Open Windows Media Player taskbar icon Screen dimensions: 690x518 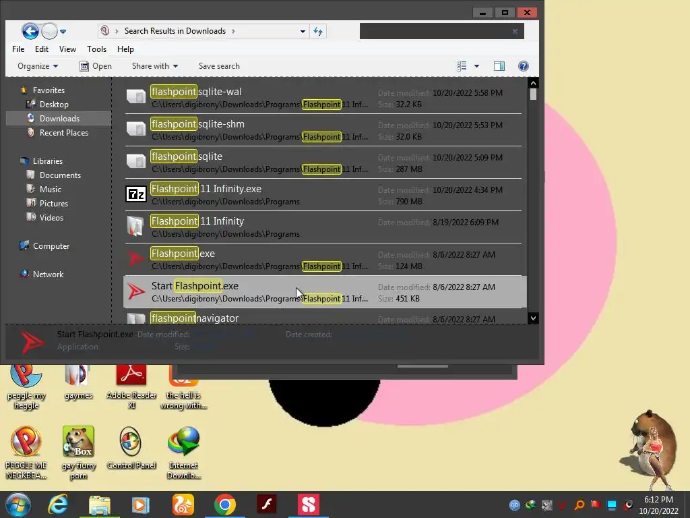[x=140, y=505]
